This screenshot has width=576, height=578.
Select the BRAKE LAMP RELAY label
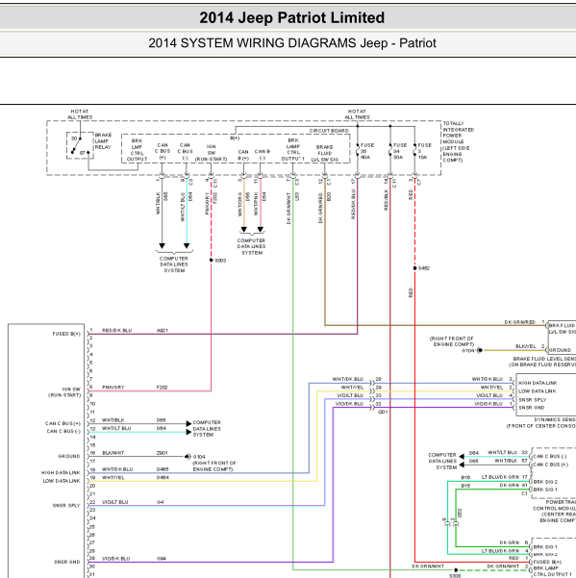pyautogui.click(x=103, y=140)
